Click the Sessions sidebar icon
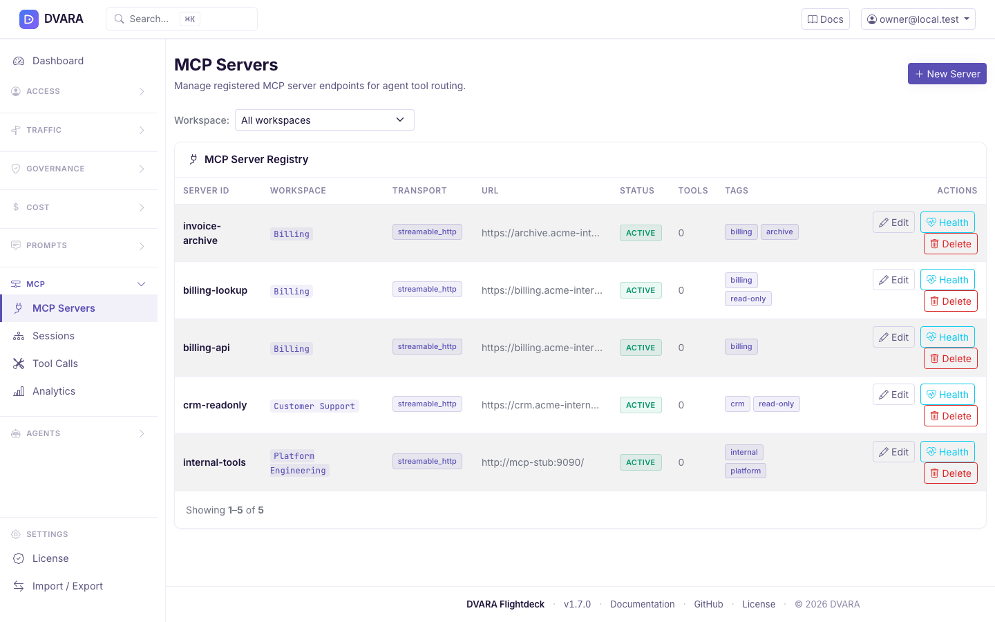This screenshot has height=622, width=995. pos(19,336)
